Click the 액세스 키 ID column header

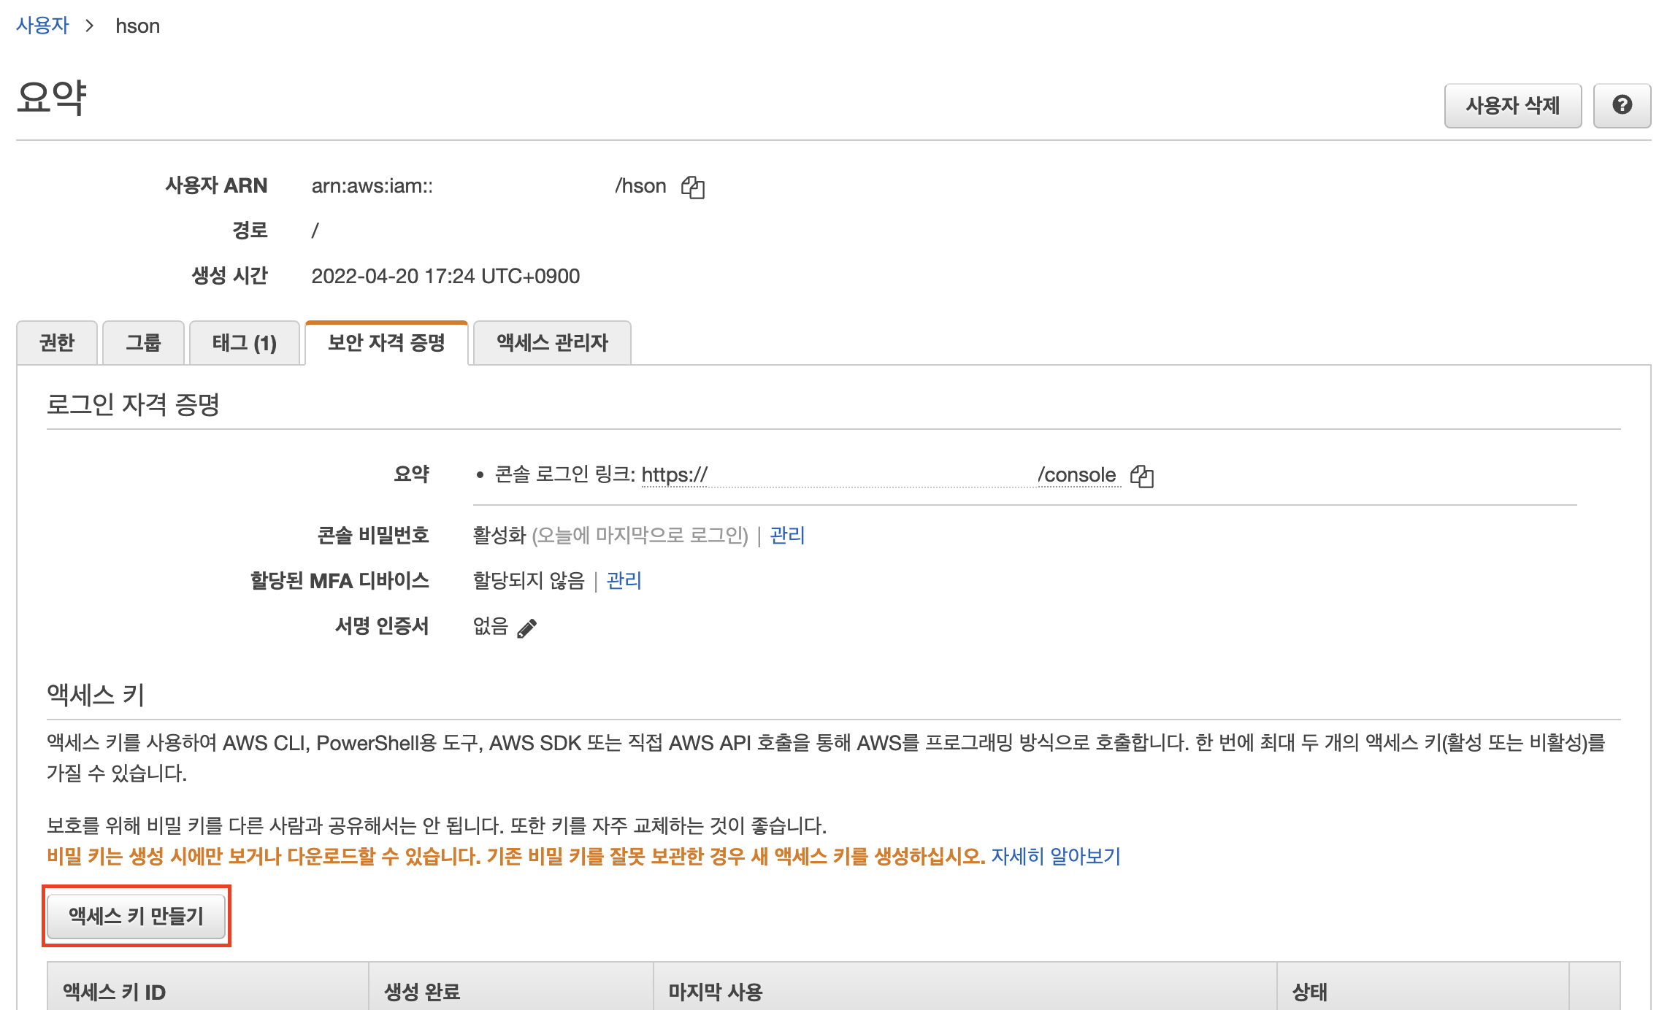pos(115,992)
